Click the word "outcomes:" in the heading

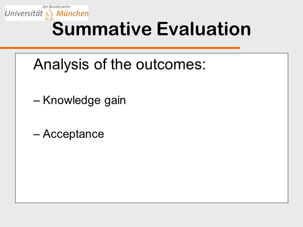pos(171,64)
